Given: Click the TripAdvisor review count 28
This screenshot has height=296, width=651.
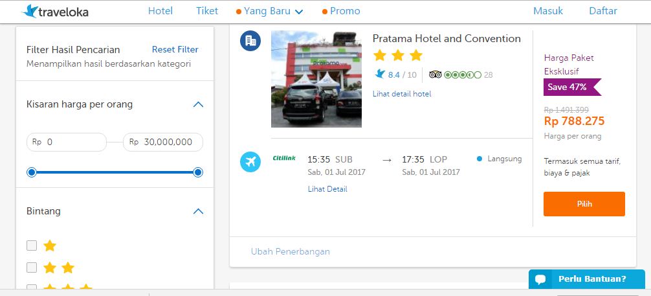Looking at the screenshot, I should pos(488,75).
